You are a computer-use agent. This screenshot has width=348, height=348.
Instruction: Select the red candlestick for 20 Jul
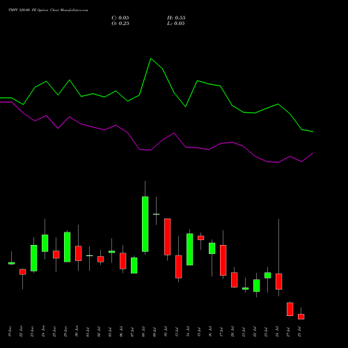click(235, 280)
